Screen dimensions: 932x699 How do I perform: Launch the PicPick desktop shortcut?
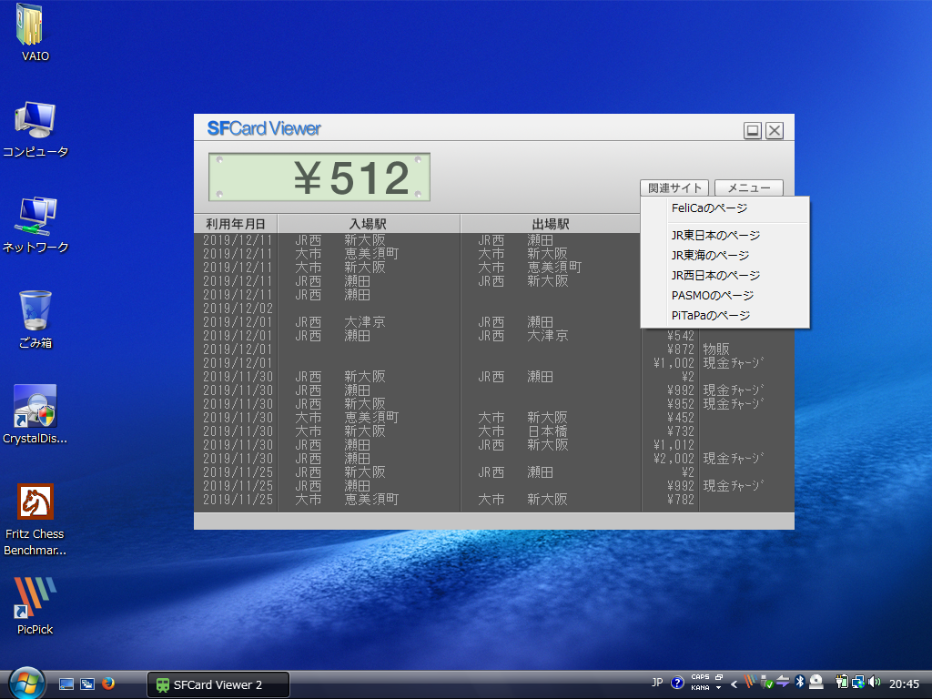click(x=35, y=605)
